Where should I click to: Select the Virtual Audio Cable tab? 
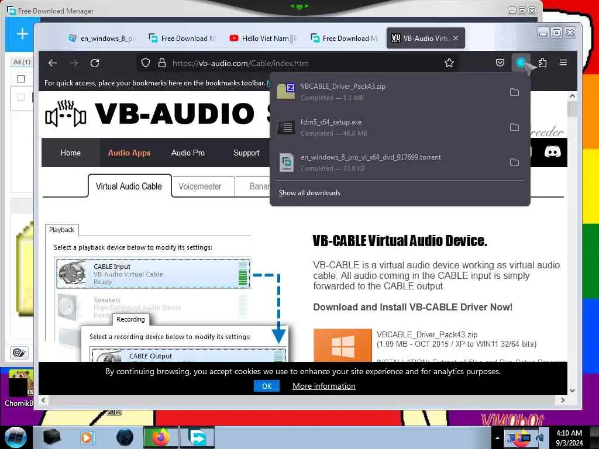[x=129, y=186]
